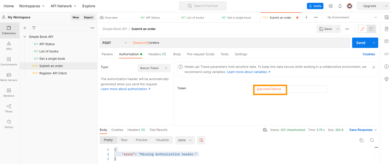This screenshot has height=164, width=392.
Task: Click the user avatar icon
Action: click(349, 6)
